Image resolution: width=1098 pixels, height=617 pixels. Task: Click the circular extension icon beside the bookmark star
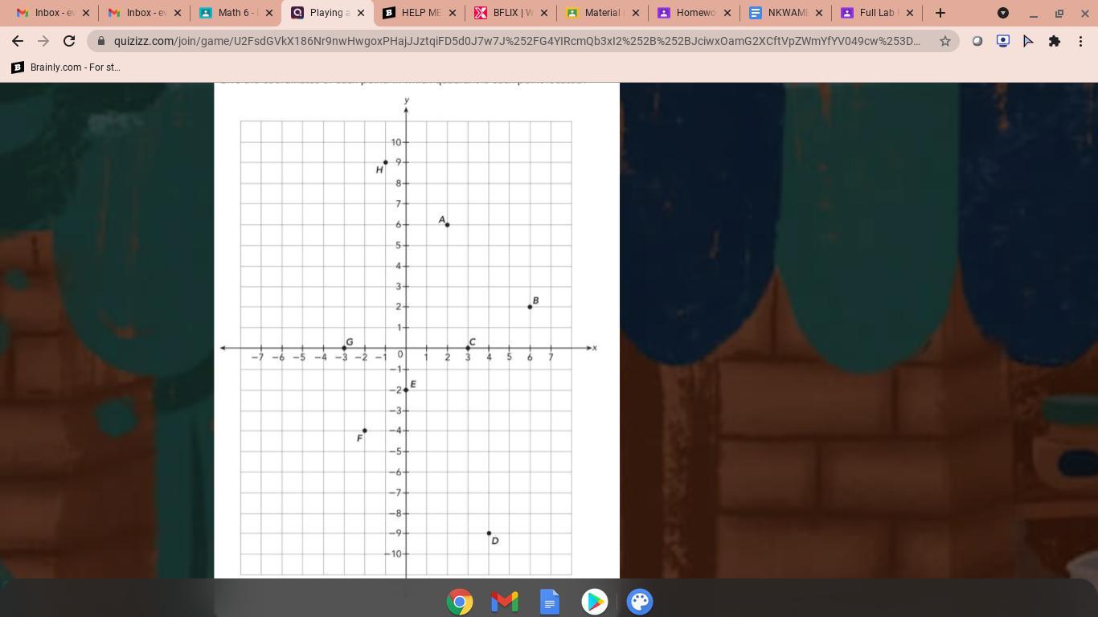point(977,41)
